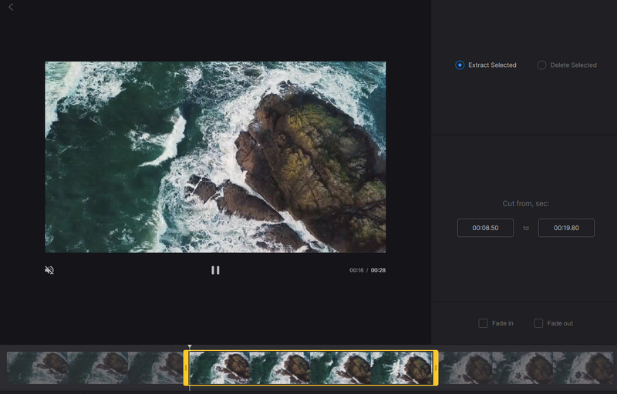Unmute the video with the speaker icon
This screenshot has height=394, width=617.
[49, 270]
